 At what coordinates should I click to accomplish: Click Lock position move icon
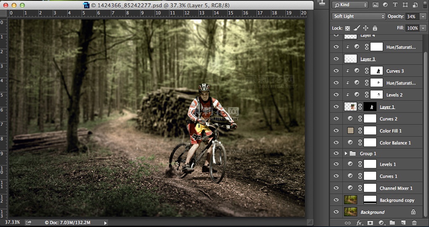point(365,28)
